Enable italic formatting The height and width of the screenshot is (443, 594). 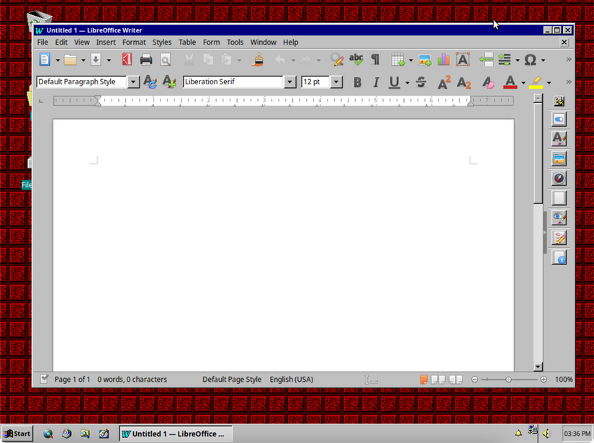pyautogui.click(x=375, y=82)
